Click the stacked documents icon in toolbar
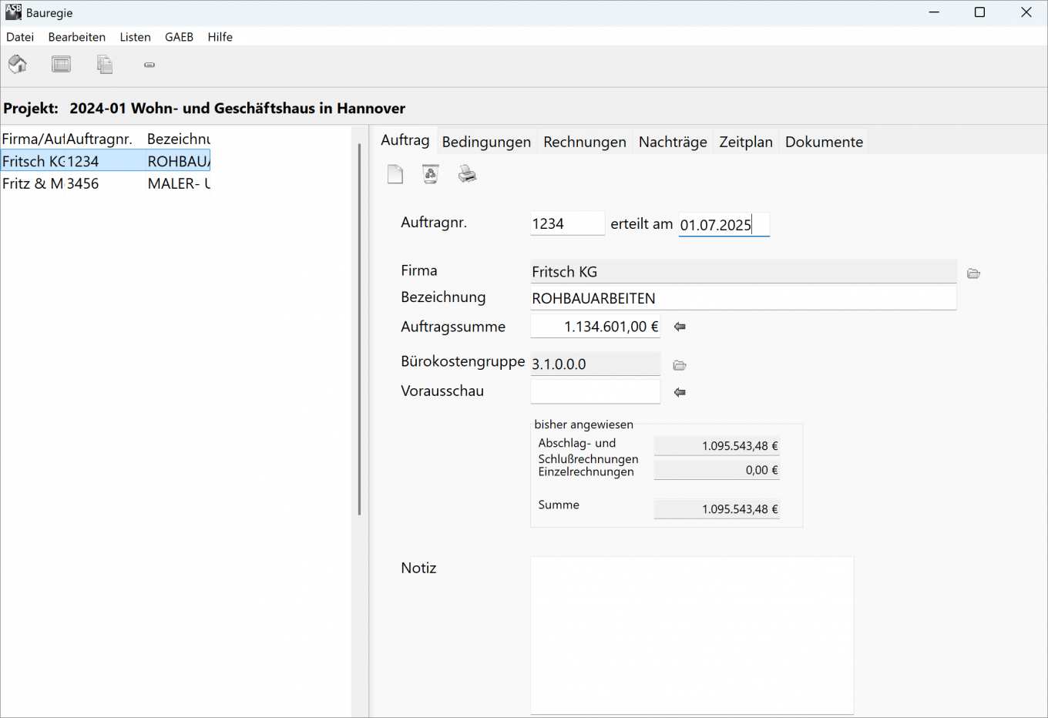Viewport: 1048px width, 718px height. pyautogui.click(x=105, y=64)
